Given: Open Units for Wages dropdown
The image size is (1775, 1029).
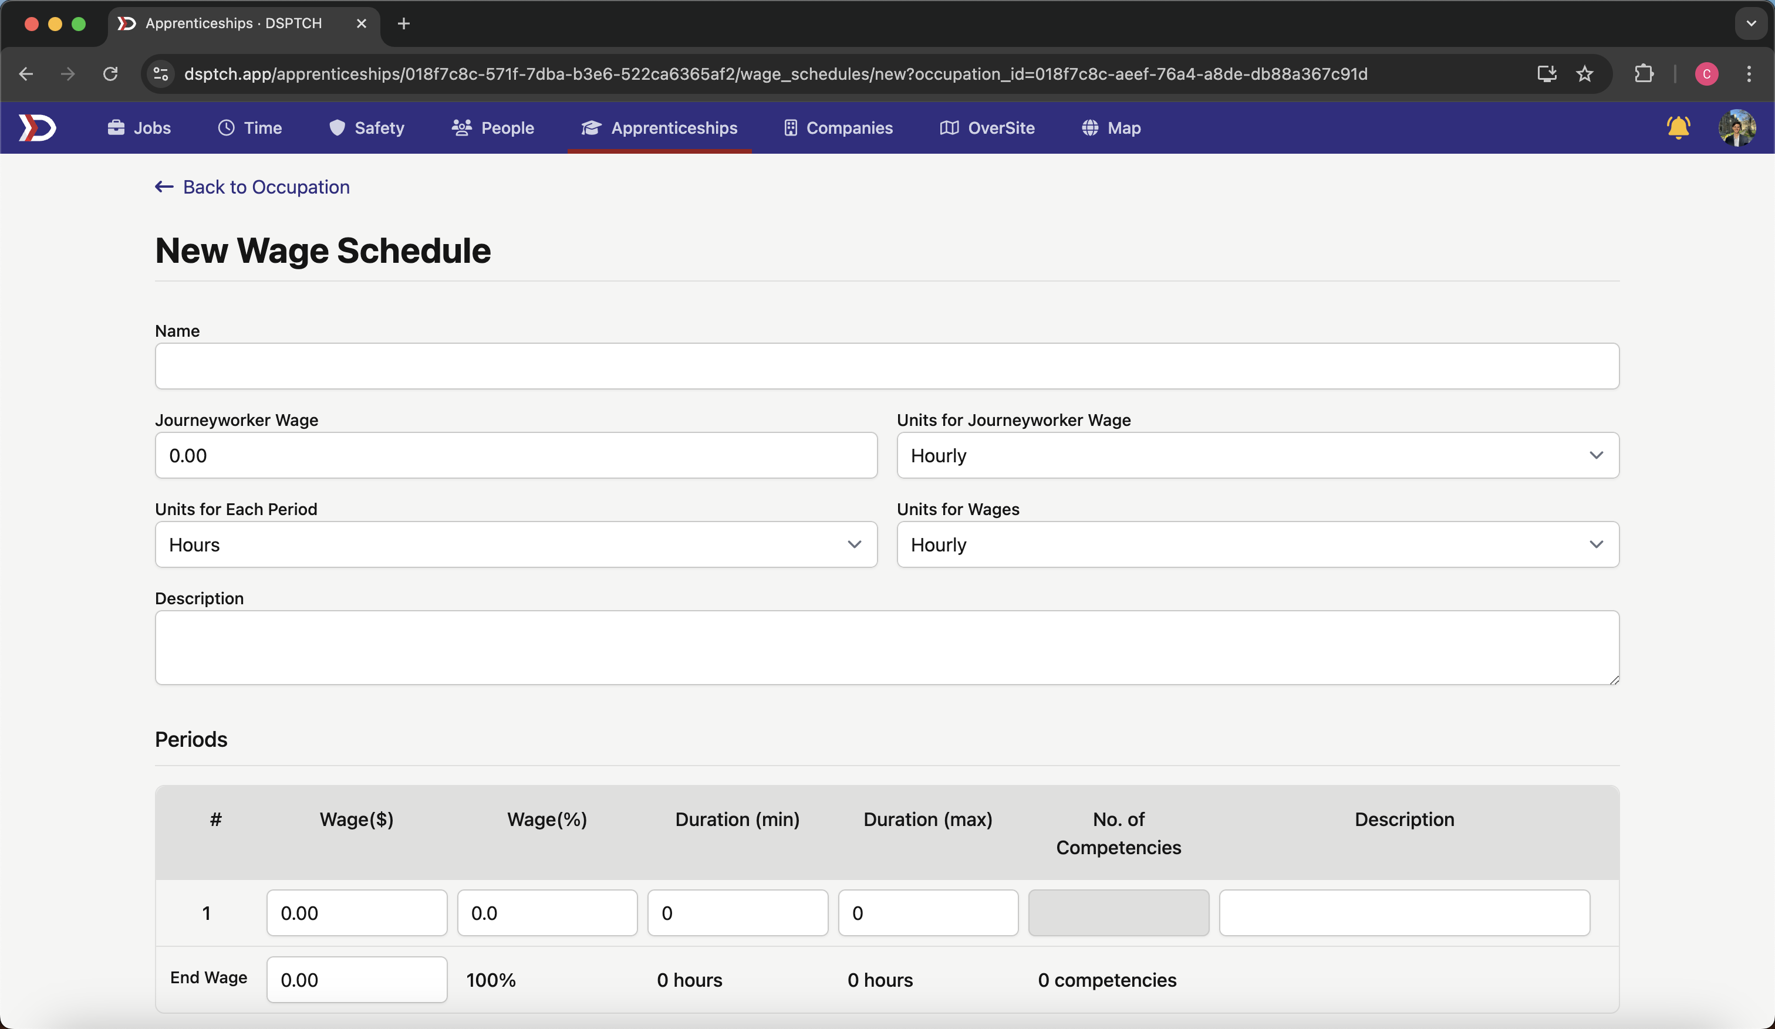Looking at the screenshot, I should 1257,545.
